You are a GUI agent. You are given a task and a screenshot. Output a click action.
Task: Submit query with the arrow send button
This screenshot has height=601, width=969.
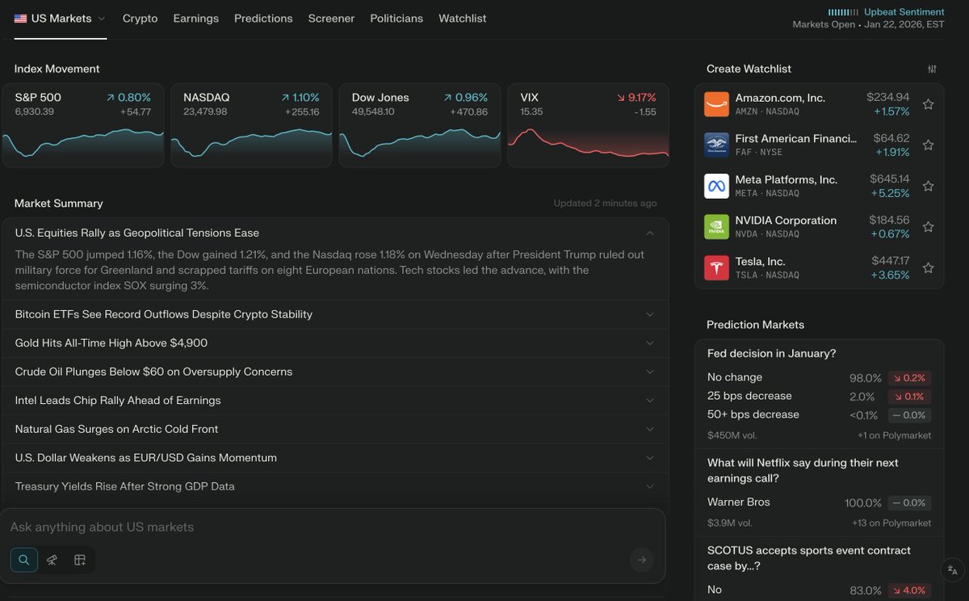point(642,559)
